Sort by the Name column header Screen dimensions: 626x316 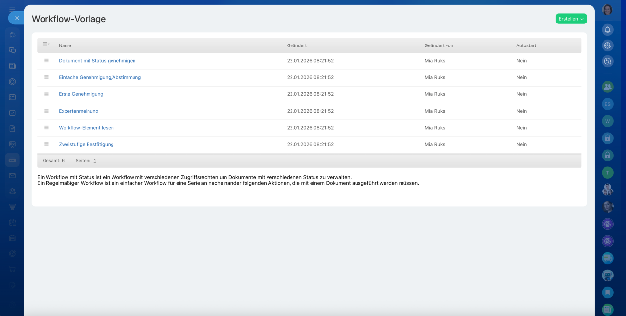(65, 45)
